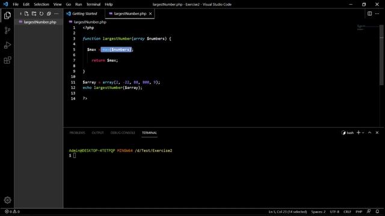Click the /d/Test/Exercise2 terminal path
The height and width of the screenshot is (216, 385).
click(153, 151)
